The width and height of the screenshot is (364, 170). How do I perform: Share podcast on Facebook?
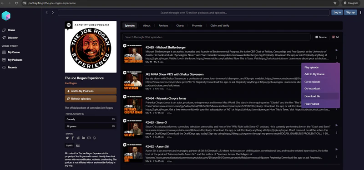tap(73, 138)
